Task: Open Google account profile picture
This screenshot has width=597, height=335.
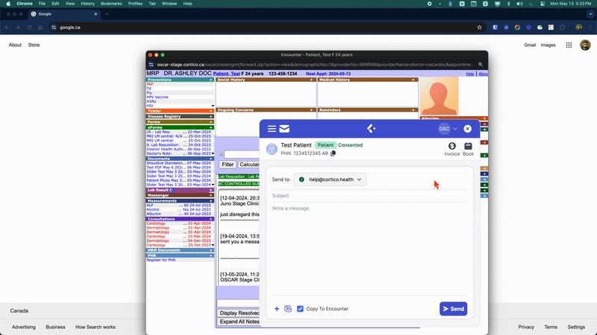Action: point(585,45)
